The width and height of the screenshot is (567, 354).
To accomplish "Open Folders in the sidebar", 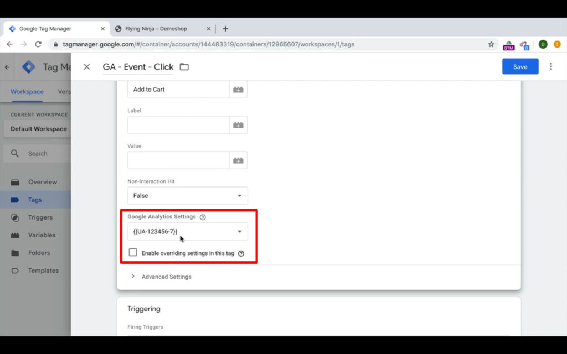I will pos(35,253).
